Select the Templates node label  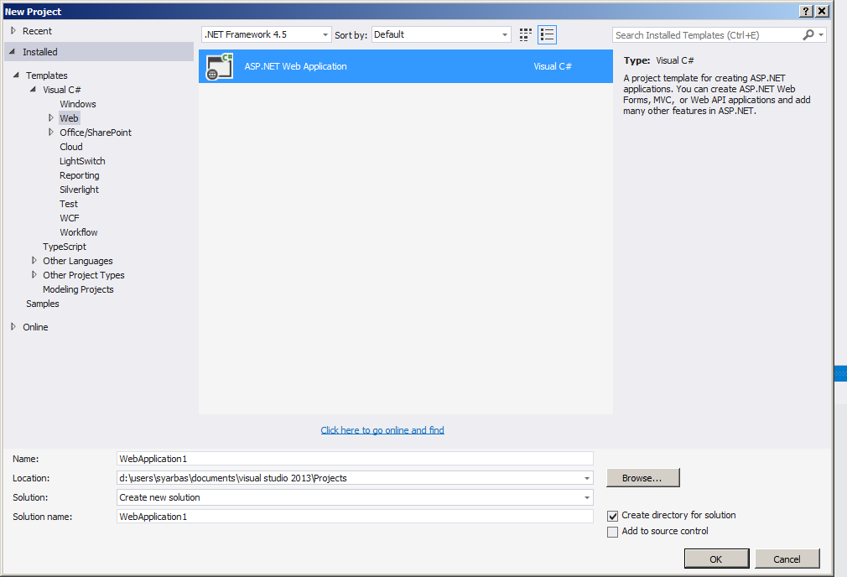coord(47,75)
